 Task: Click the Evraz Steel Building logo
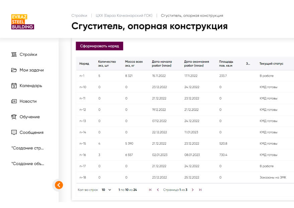(x=23, y=22)
